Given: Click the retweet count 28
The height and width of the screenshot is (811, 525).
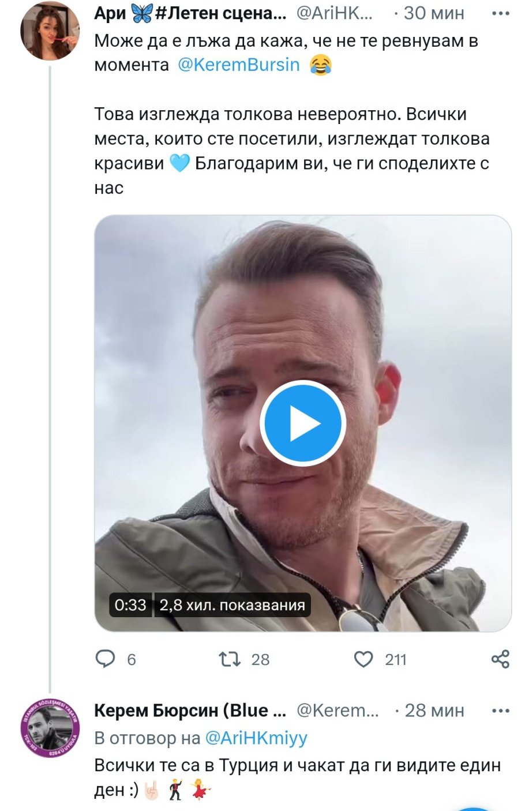Looking at the screenshot, I should tap(261, 659).
